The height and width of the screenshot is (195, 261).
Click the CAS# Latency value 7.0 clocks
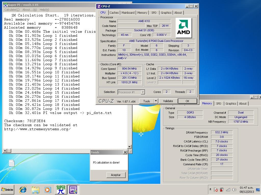click(x=222, y=141)
